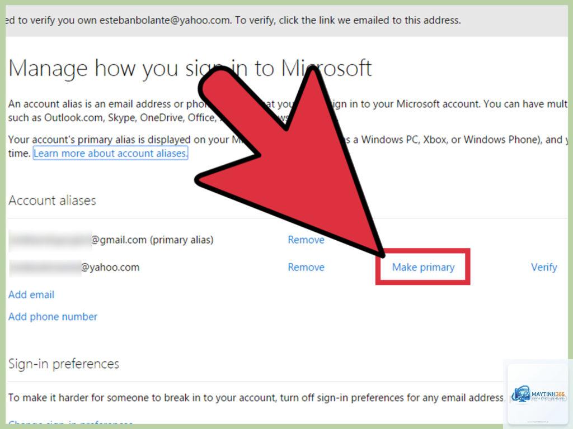The height and width of the screenshot is (429, 573).
Task: Click Verify for the yahoo.com alias
Action: (544, 267)
